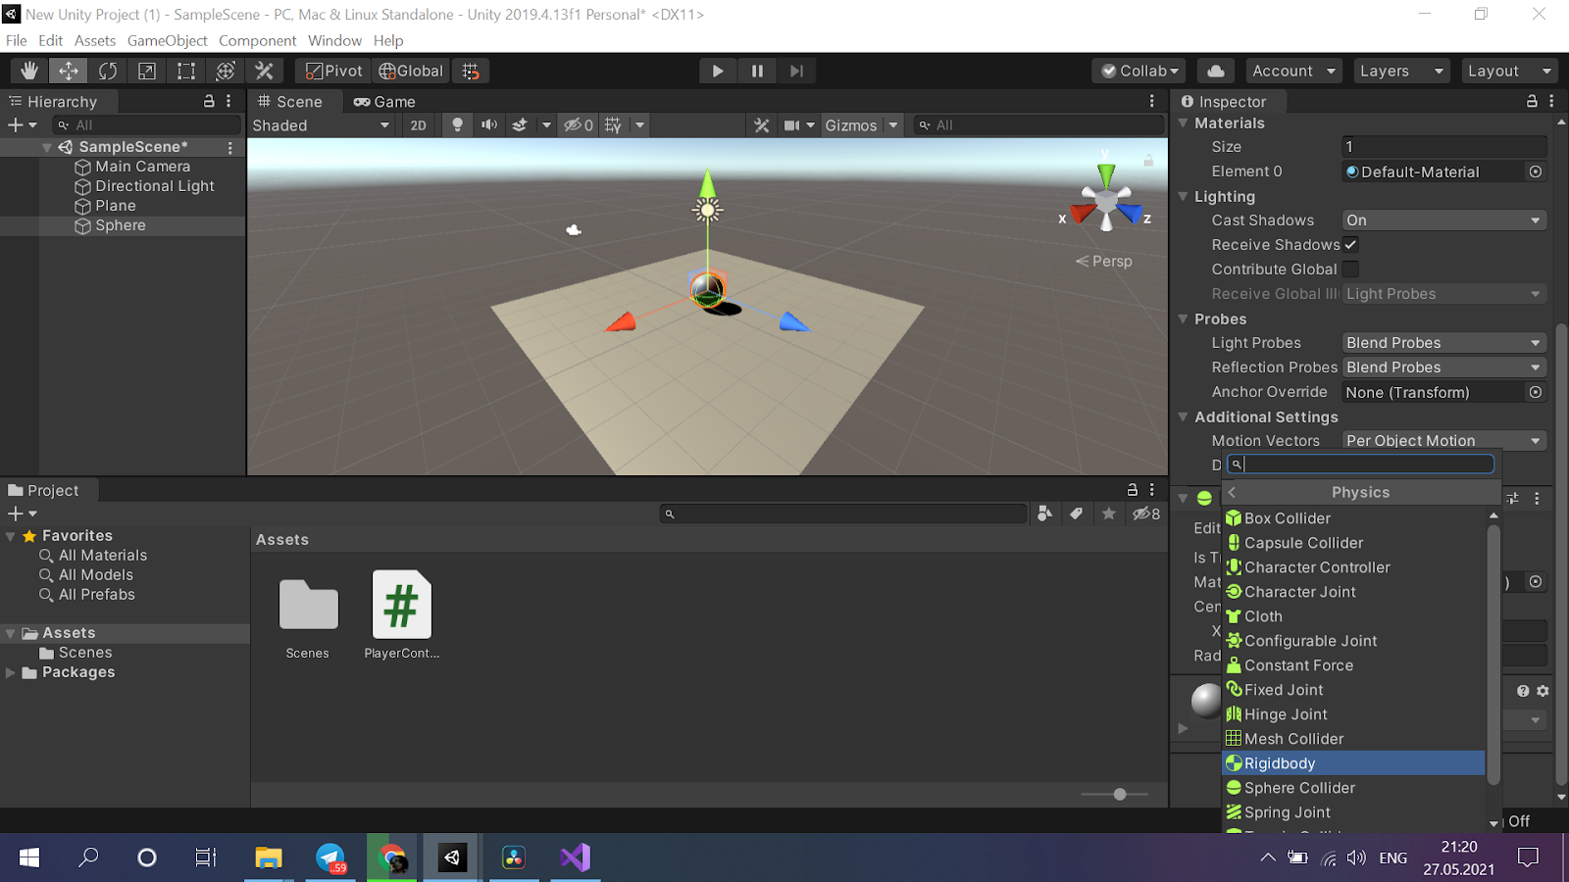Open Shaded draw mode dropdown
This screenshot has height=882, width=1569.
tap(322, 124)
